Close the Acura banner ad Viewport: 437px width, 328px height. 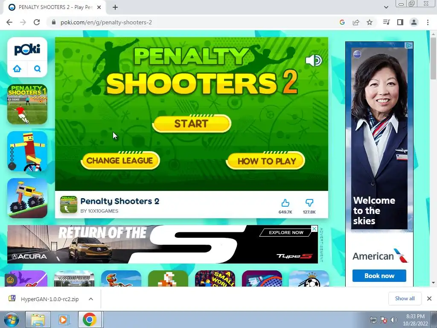pos(314,229)
